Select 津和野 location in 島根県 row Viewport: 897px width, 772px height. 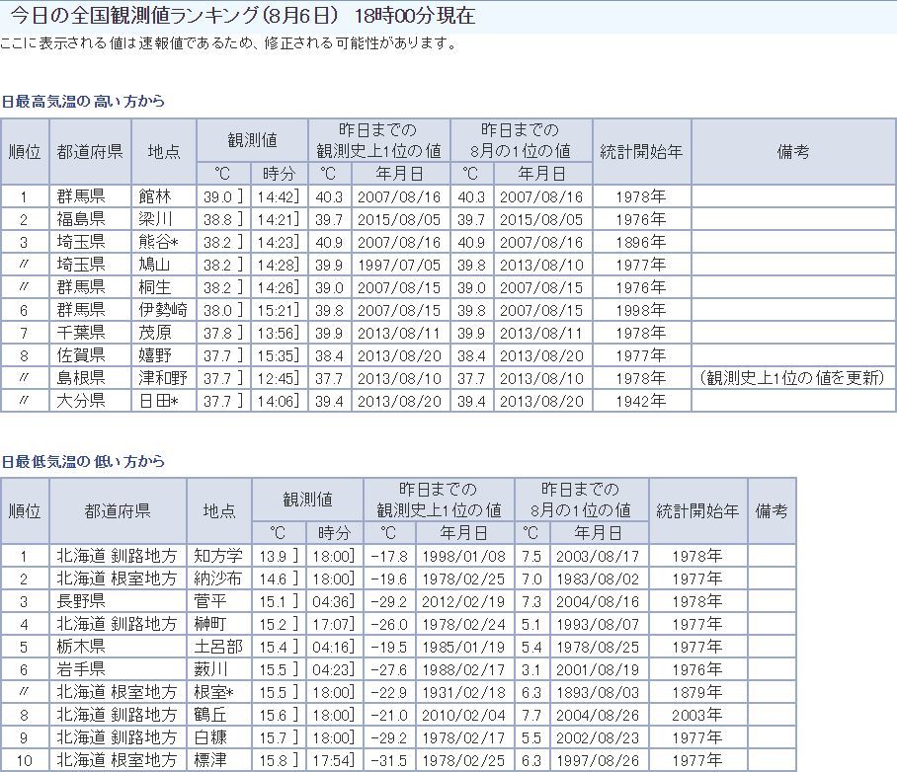[x=163, y=378]
